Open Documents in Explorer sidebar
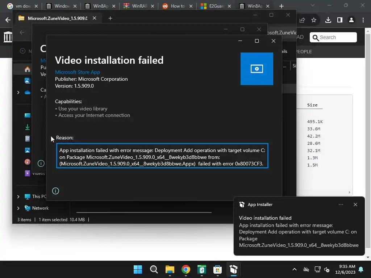Screen dimensions: 371x278 [28, 139]
